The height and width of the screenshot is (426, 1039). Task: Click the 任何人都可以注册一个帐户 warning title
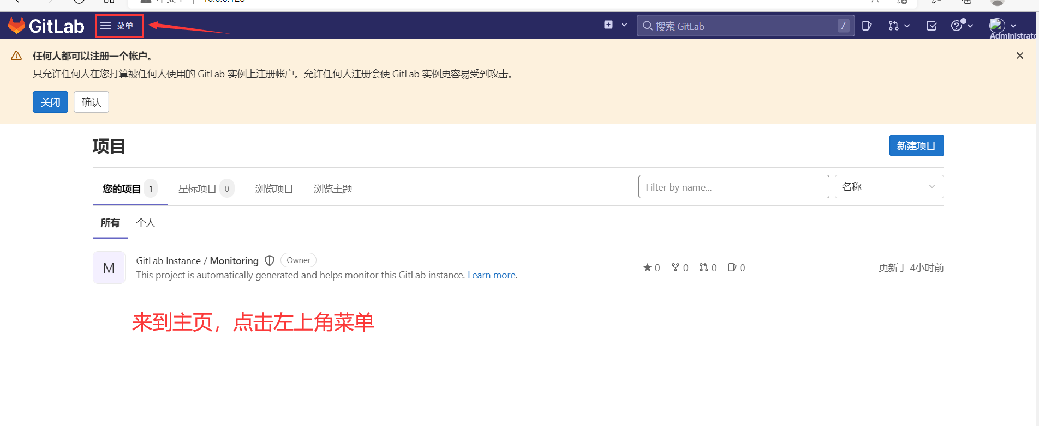point(92,56)
